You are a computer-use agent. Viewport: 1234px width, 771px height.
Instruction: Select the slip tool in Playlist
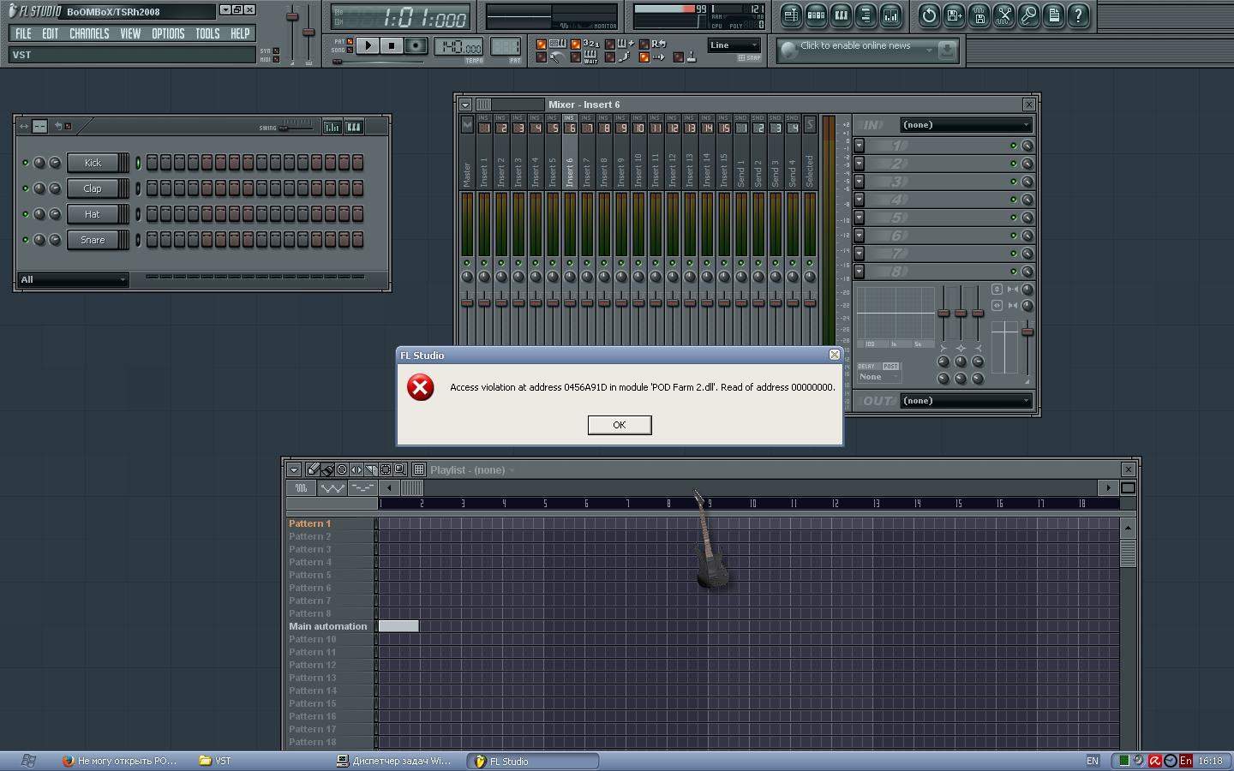(x=356, y=469)
